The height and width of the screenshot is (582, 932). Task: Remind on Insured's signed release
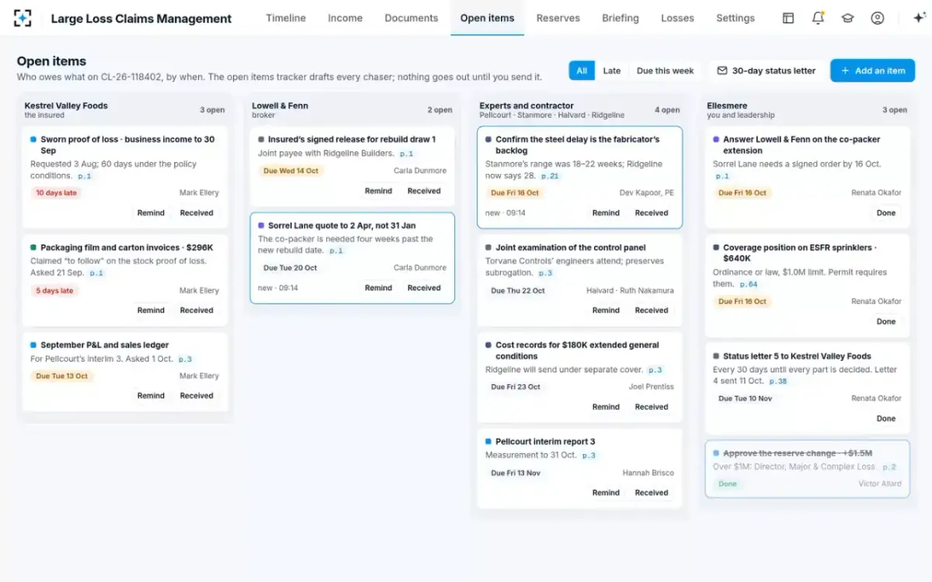pos(378,191)
